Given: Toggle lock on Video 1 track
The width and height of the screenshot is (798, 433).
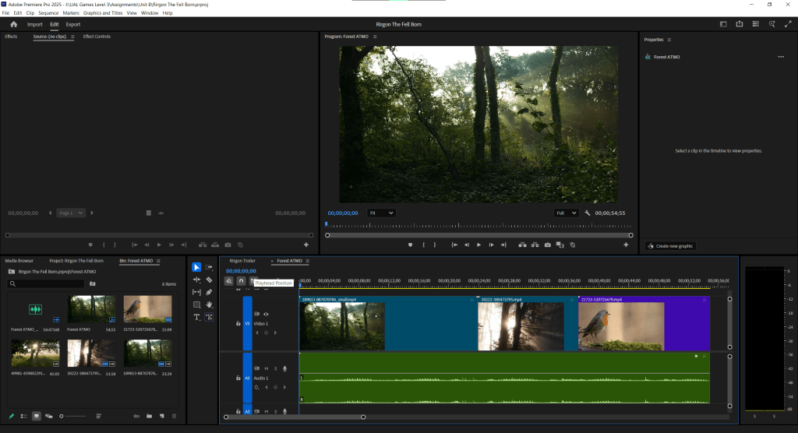Looking at the screenshot, I should tap(238, 323).
